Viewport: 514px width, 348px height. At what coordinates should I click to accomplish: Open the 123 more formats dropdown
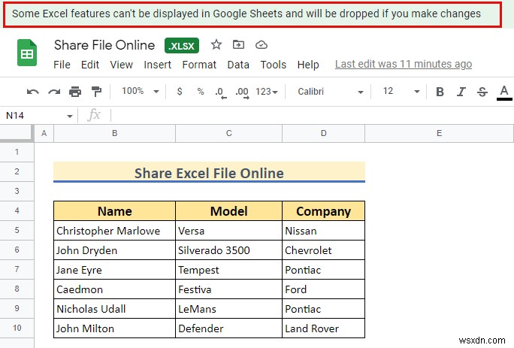click(267, 92)
